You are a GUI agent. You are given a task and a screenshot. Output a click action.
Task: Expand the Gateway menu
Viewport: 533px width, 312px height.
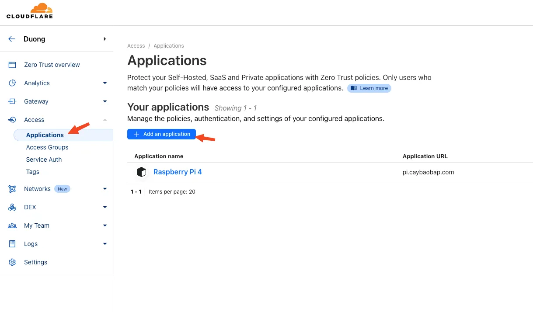point(105,101)
